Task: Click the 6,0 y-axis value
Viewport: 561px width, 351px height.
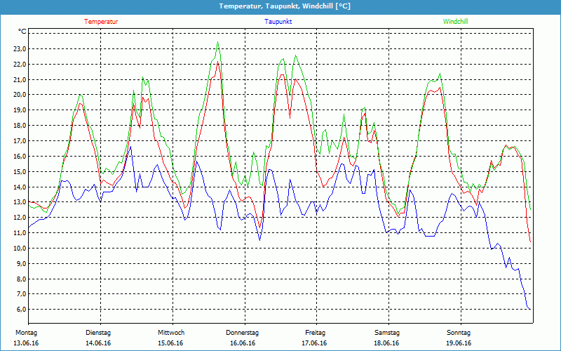Action: click(21, 310)
